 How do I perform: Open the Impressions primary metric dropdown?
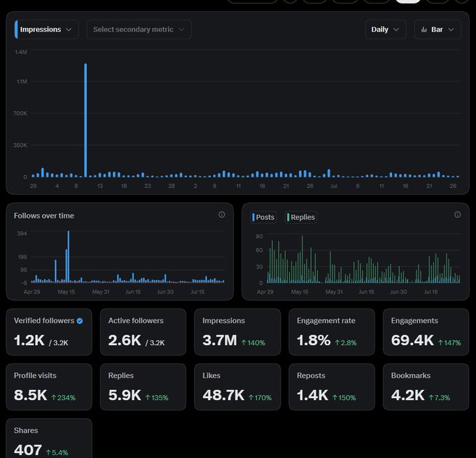point(47,29)
